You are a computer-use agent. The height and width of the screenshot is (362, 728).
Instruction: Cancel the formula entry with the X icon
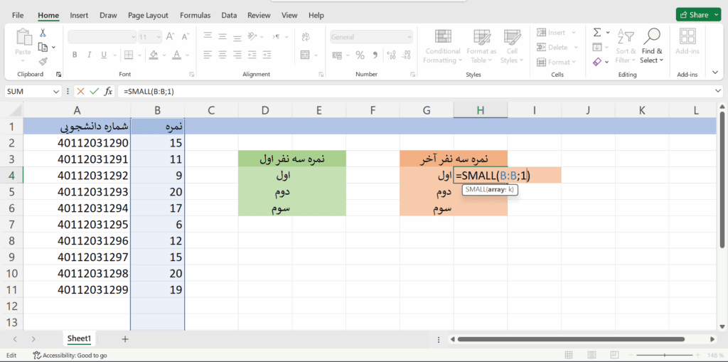point(80,91)
